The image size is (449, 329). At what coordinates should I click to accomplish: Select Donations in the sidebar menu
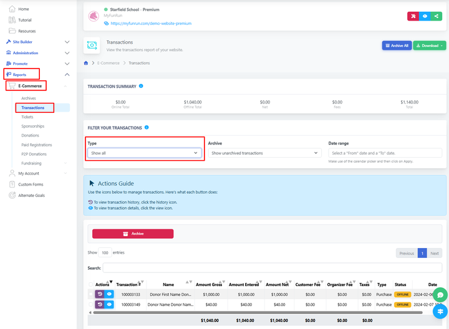click(30, 135)
